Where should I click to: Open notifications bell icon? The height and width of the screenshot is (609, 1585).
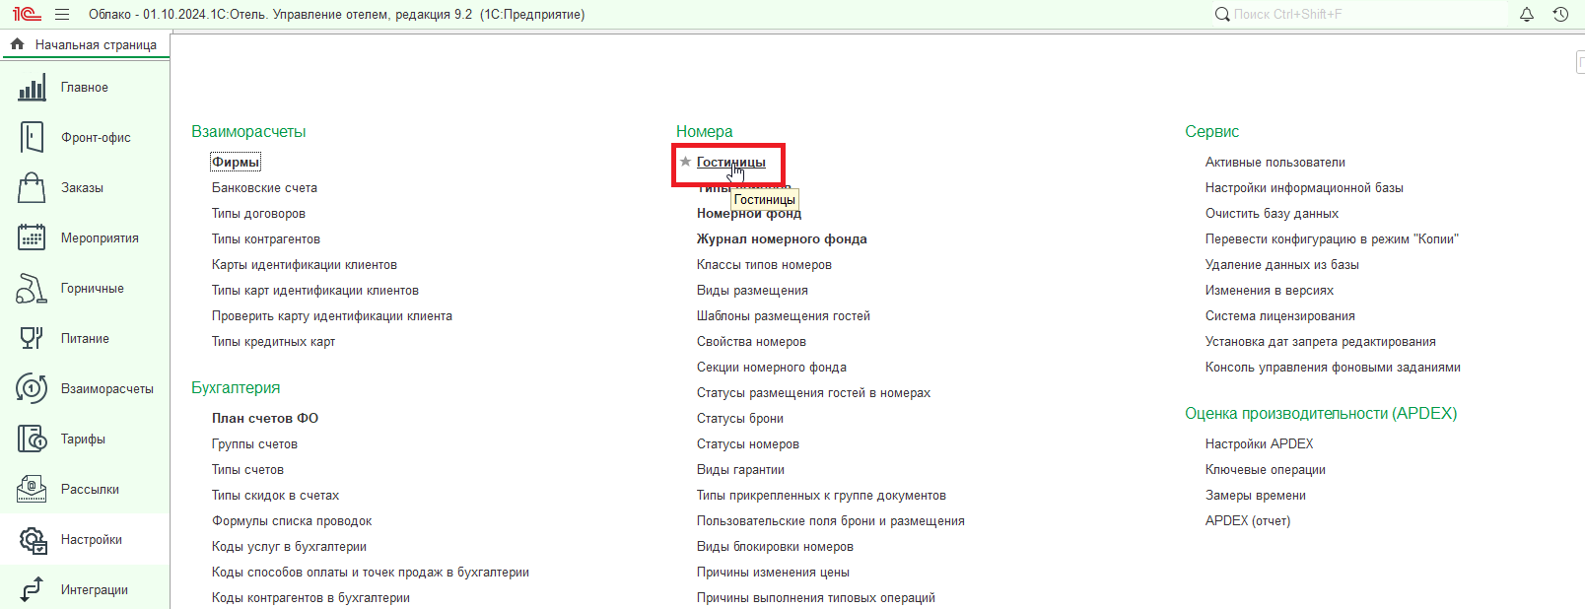point(1527,15)
